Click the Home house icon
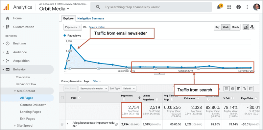Image resolution: width=263 pixels, height=130 pixels. point(8,18)
